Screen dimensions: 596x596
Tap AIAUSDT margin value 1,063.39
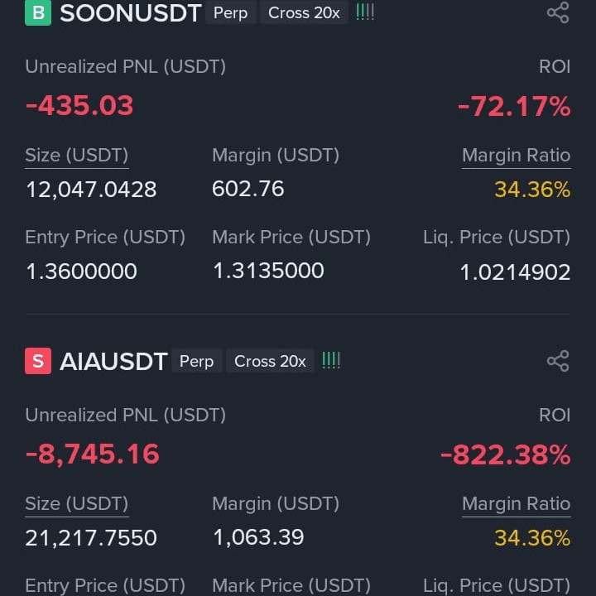tap(258, 537)
